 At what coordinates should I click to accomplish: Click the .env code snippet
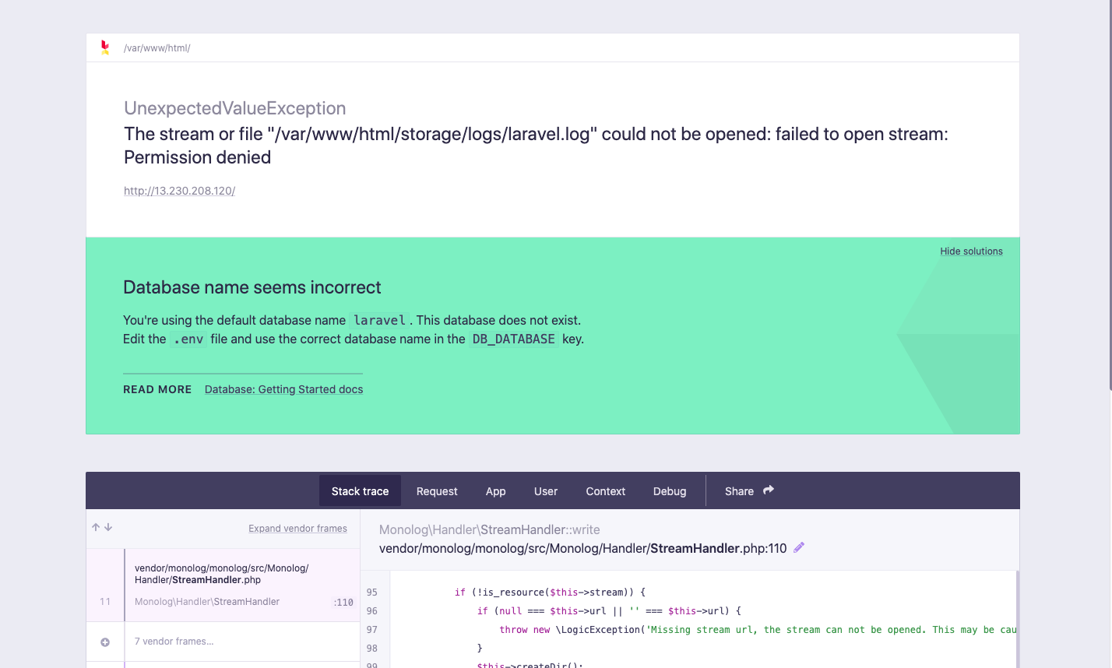pos(188,339)
